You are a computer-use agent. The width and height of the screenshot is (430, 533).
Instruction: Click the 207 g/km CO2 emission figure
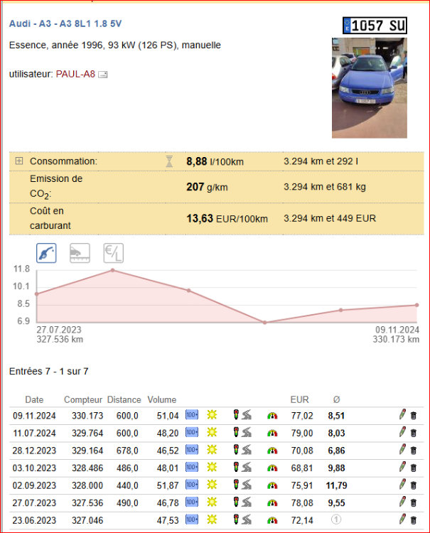coord(207,187)
